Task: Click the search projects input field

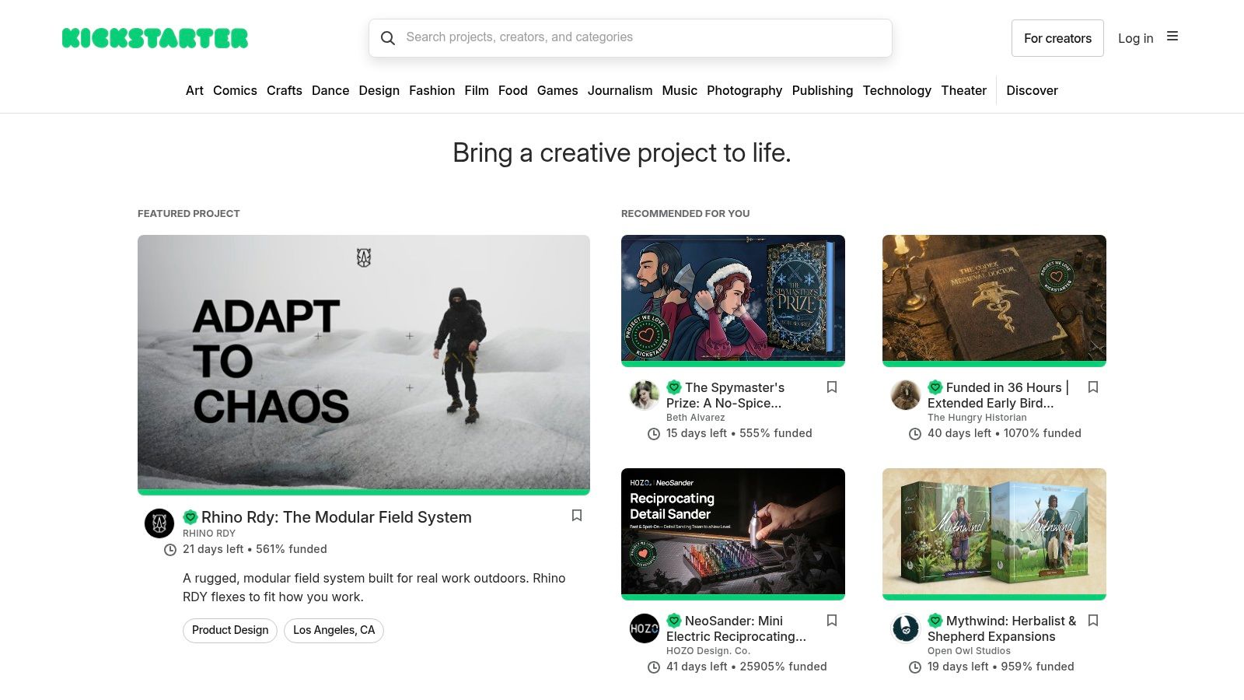Action: point(630,37)
